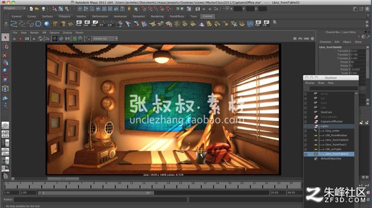Click the time slider at frame 12
Screen dimensions: 372x208
(x=144, y=185)
